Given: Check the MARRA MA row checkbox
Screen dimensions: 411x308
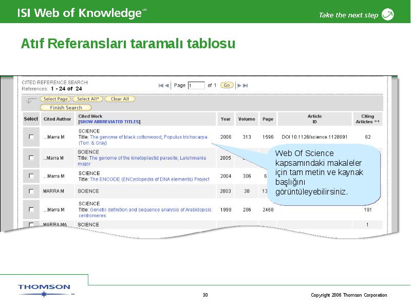Looking at the screenshot, I should pos(31,225).
